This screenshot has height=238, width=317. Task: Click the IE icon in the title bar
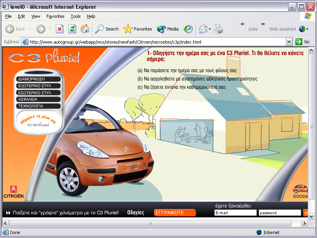tap(6, 6)
